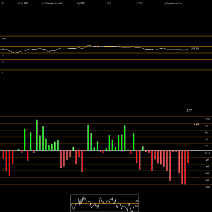Click the "(Highpower Int" company name text

pos(173,3)
